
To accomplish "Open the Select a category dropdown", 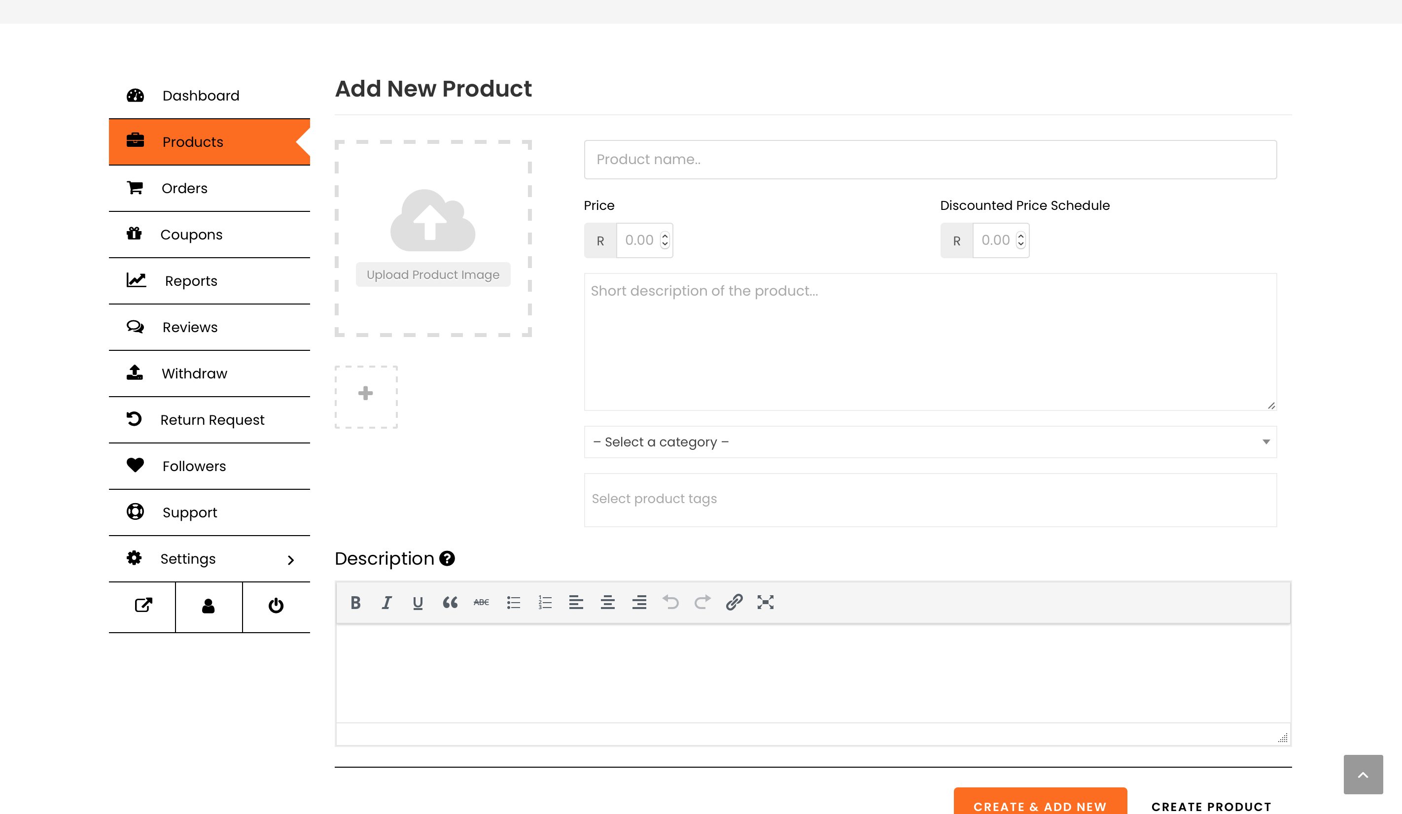I will pos(930,442).
